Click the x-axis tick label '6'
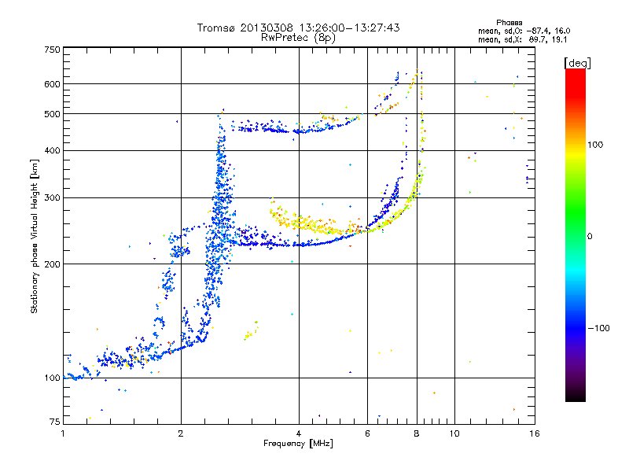 click(367, 433)
